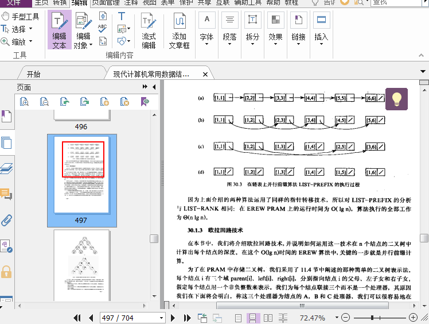Open the Layers sidebar panel

(6, 168)
